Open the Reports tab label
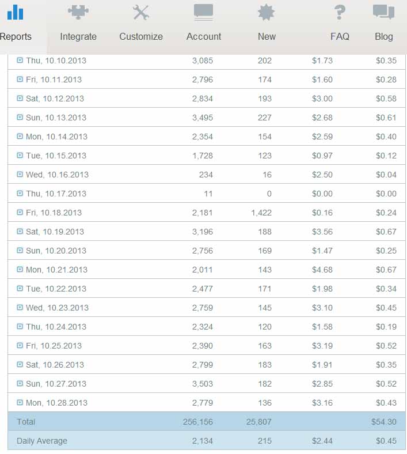This screenshot has width=407, height=454. click(x=16, y=36)
